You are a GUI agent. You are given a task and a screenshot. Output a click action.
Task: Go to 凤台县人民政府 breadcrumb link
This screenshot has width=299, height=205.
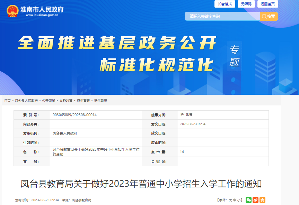tap(26, 101)
